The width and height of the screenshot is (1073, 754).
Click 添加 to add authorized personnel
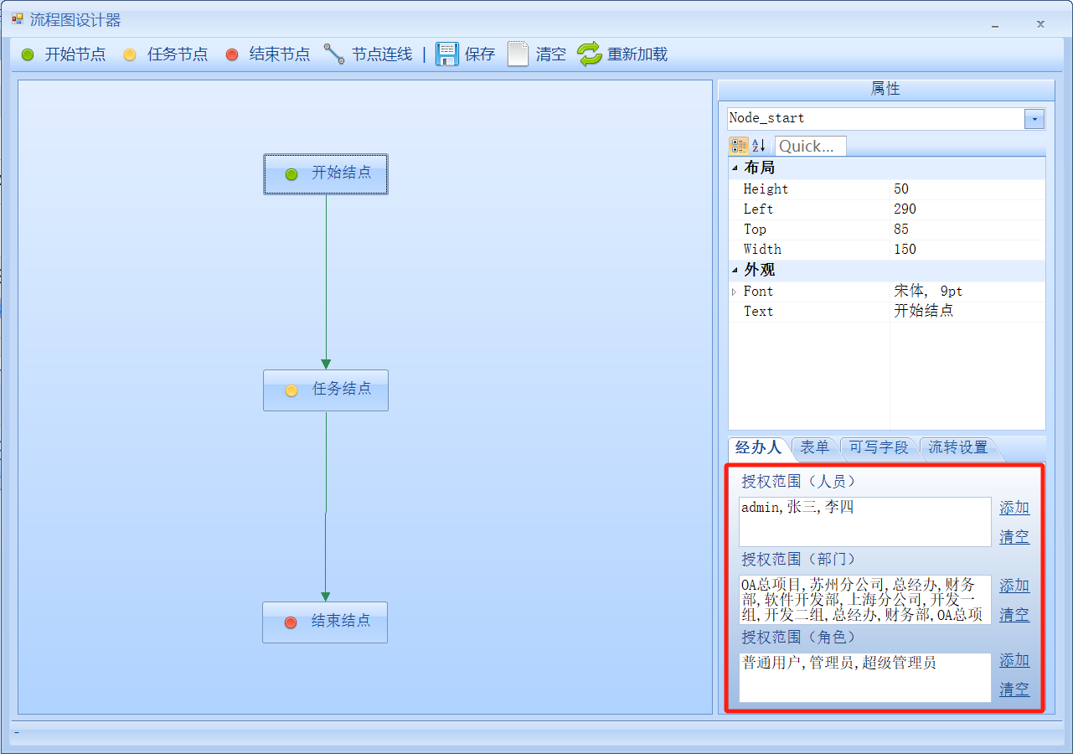pyautogui.click(x=1014, y=508)
